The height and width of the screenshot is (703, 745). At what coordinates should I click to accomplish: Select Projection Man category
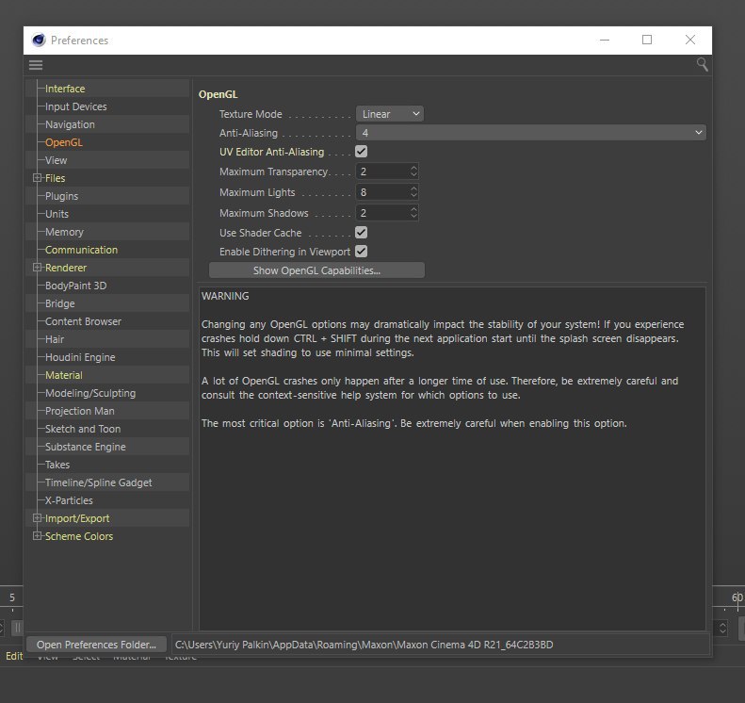[x=80, y=411]
